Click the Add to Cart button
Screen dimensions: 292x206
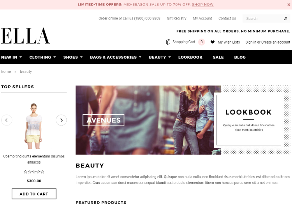34,194
